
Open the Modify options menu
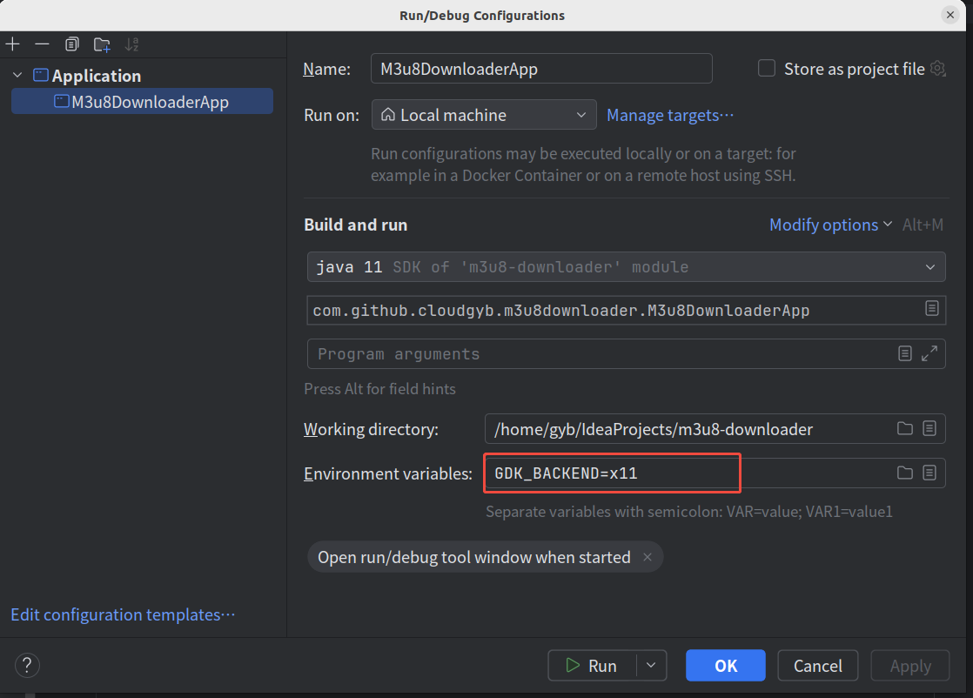pos(824,225)
